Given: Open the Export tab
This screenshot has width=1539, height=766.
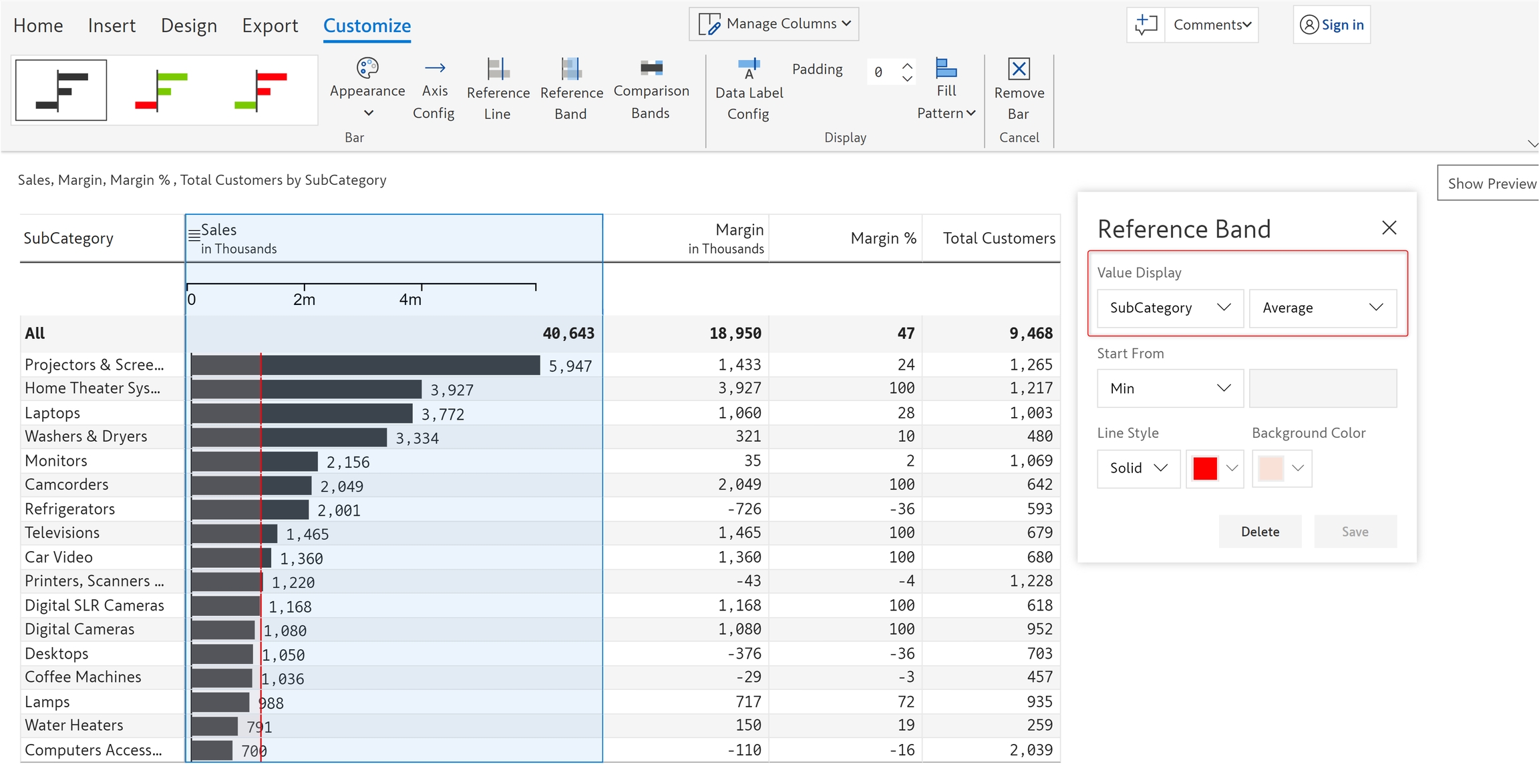Looking at the screenshot, I should (x=270, y=25).
